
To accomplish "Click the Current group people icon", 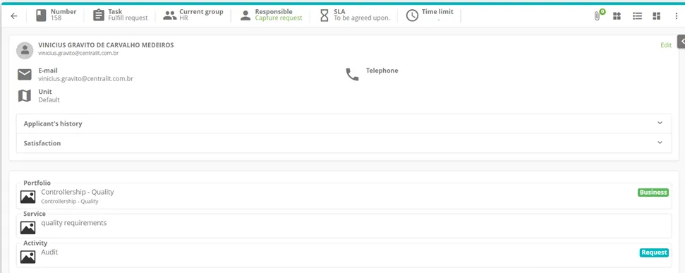I will click(169, 16).
